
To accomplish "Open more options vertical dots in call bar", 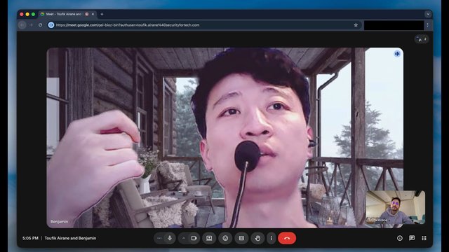I will (272, 238).
